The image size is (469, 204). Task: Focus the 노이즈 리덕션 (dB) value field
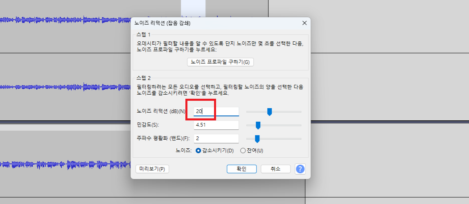tap(216, 111)
